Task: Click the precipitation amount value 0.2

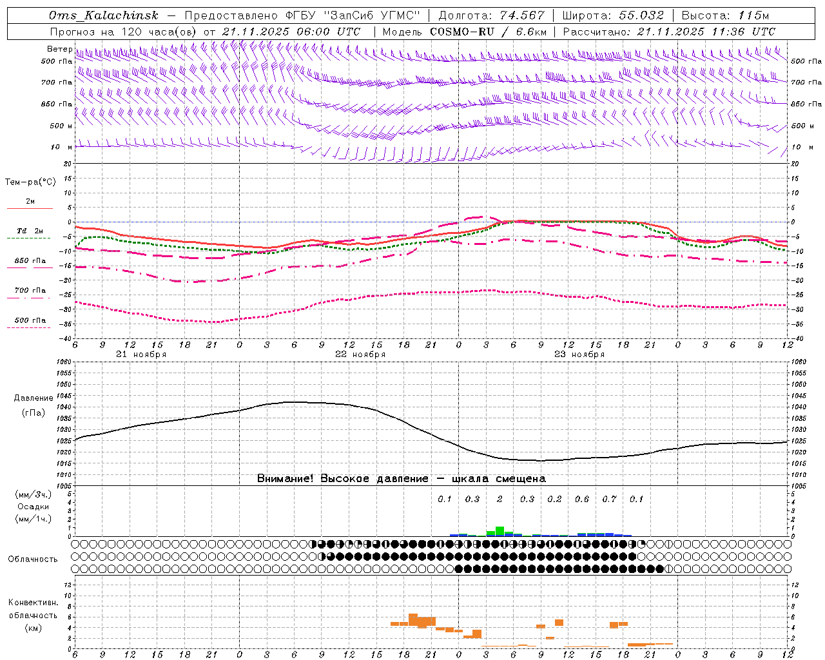Action: pyautogui.click(x=554, y=499)
